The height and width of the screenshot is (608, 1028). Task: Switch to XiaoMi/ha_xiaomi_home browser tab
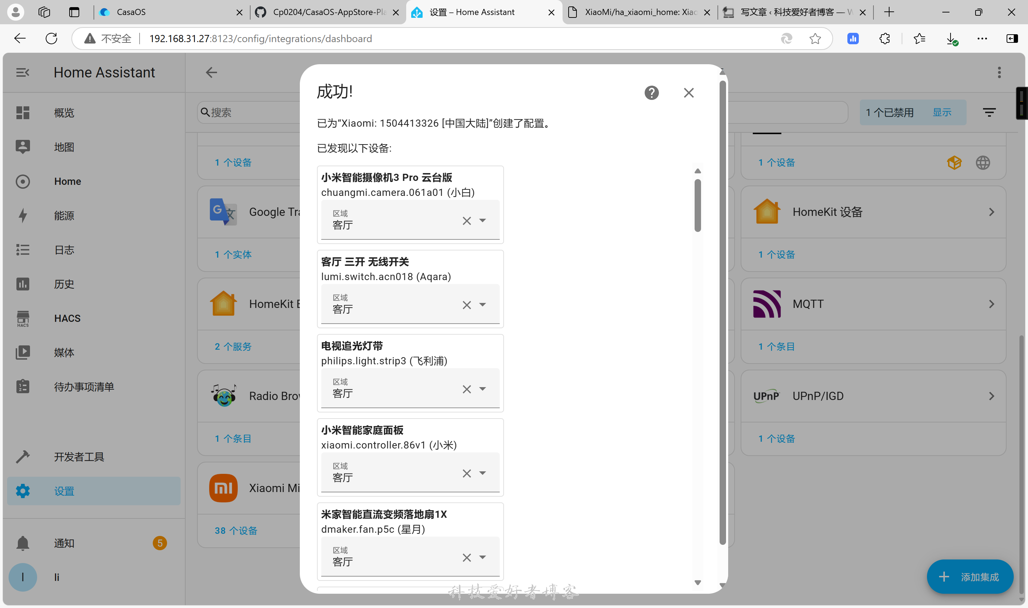pyautogui.click(x=640, y=12)
